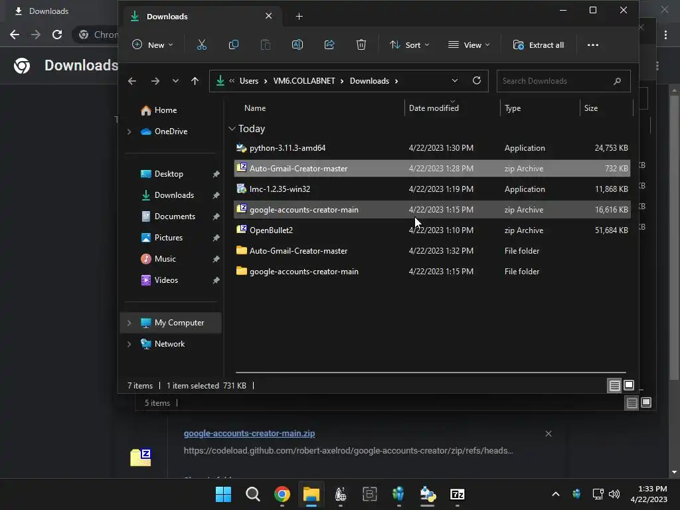Refresh the Downloads folder view
Viewport: 680px width, 510px height.
tap(477, 80)
